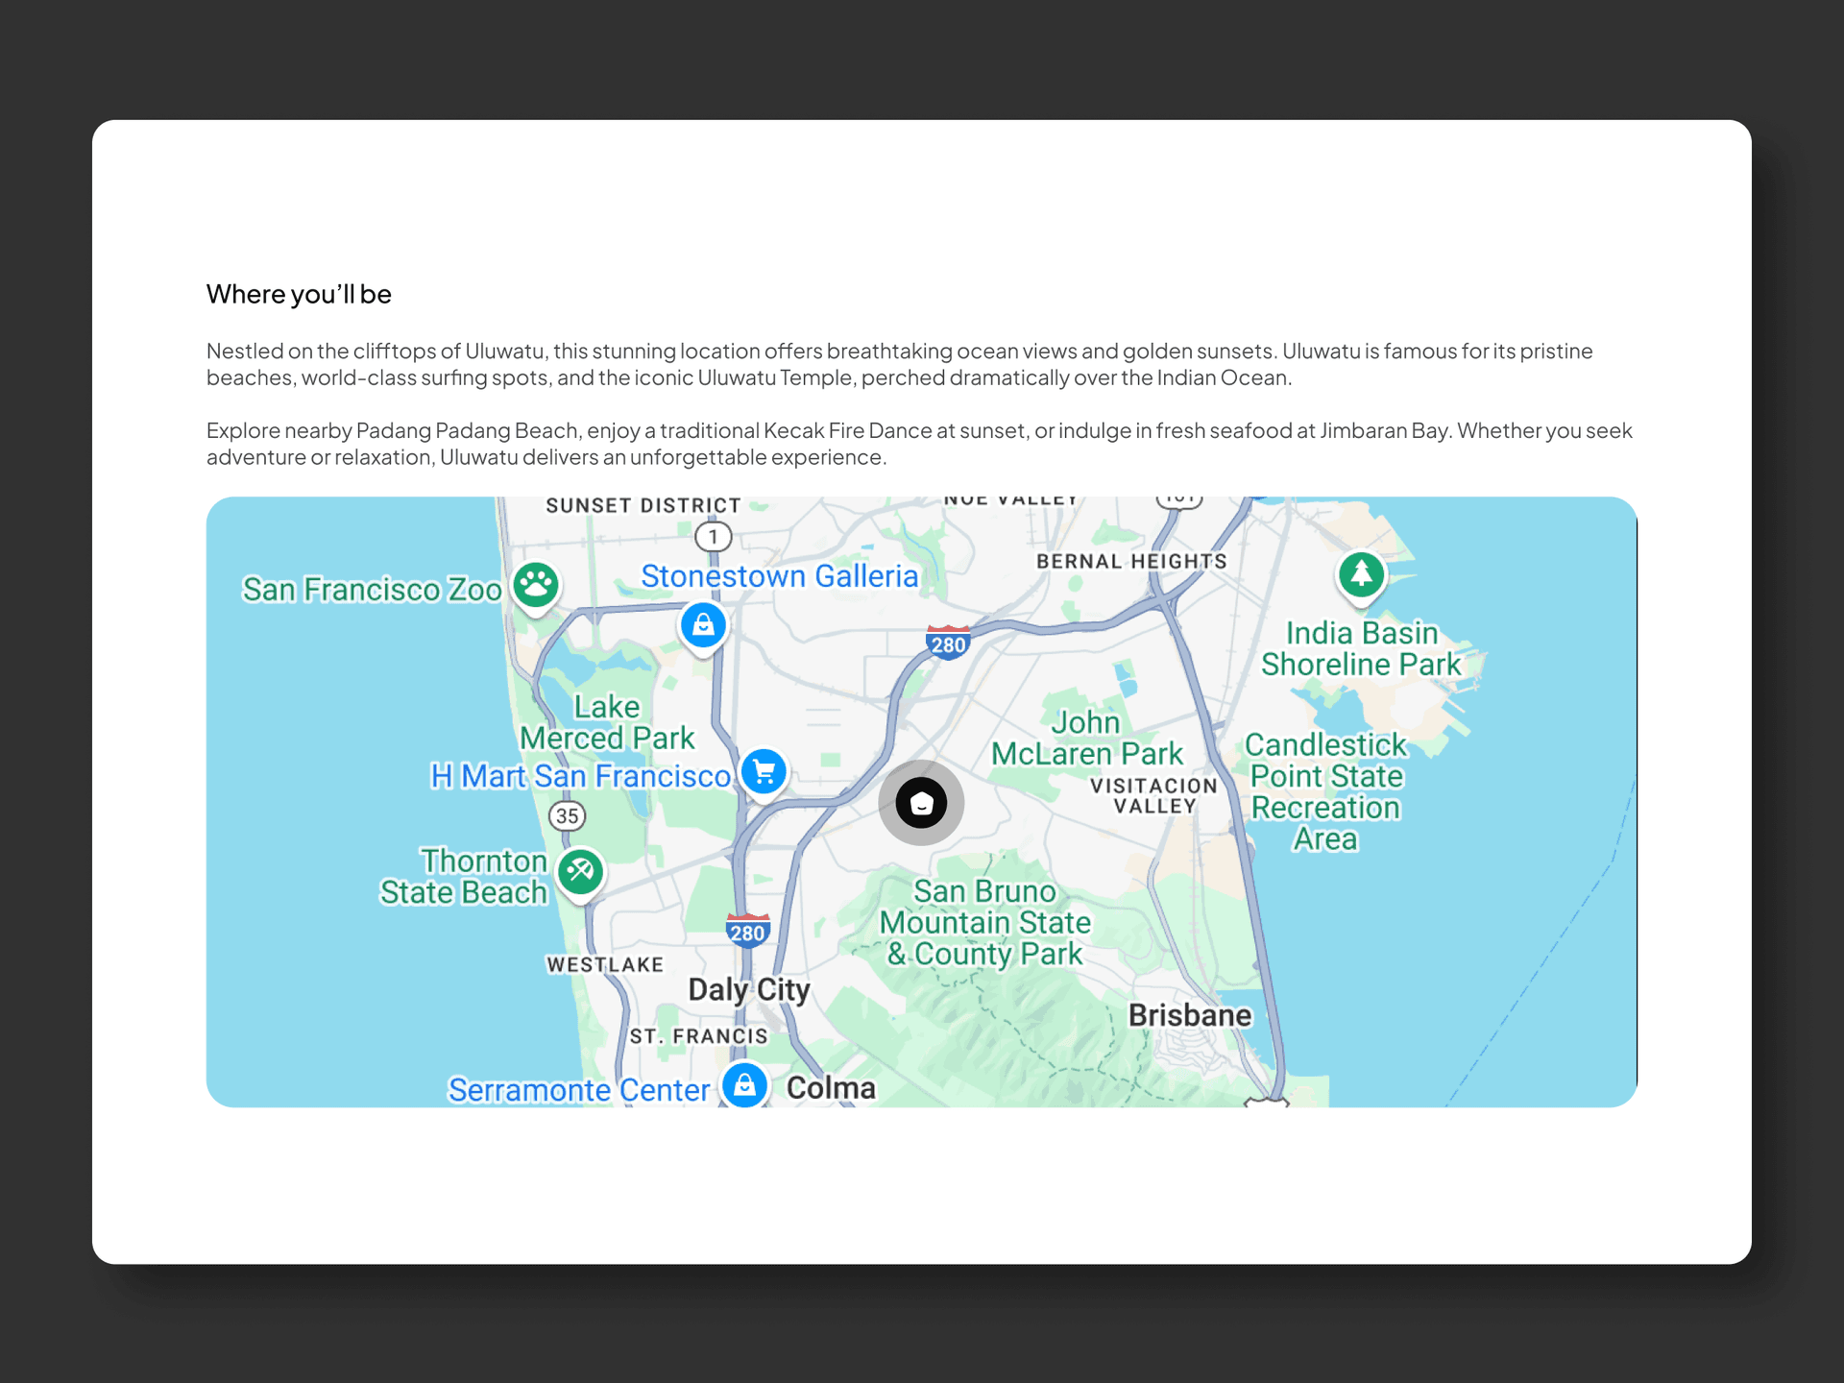The height and width of the screenshot is (1383, 1844).
Task: Click the 'Where you'll be' heading
Action: click(x=299, y=294)
